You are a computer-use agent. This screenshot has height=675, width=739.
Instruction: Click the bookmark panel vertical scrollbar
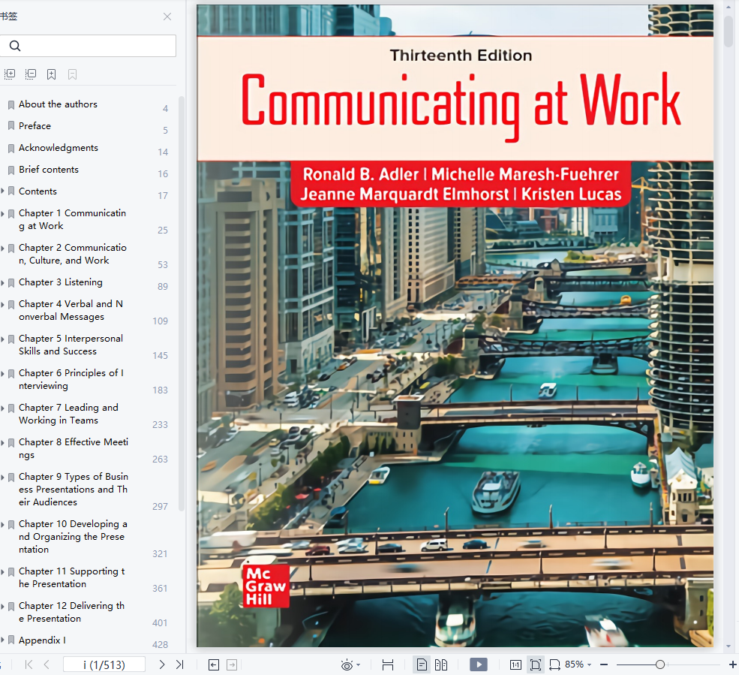click(x=182, y=303)
